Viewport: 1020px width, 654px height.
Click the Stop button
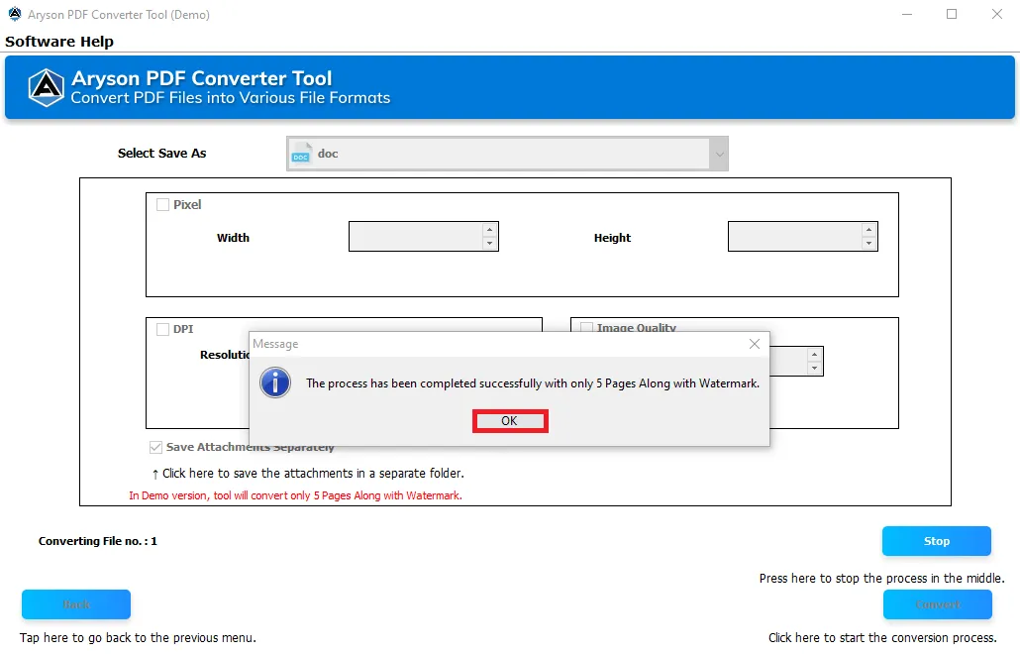tap(937, 541)
